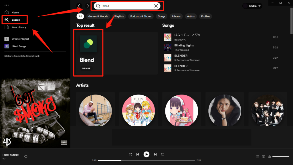Toggle shuffle playback

click(130, 154)
